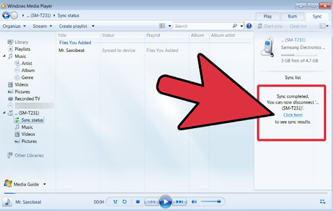Open the device's Music folder

point(23,127)
